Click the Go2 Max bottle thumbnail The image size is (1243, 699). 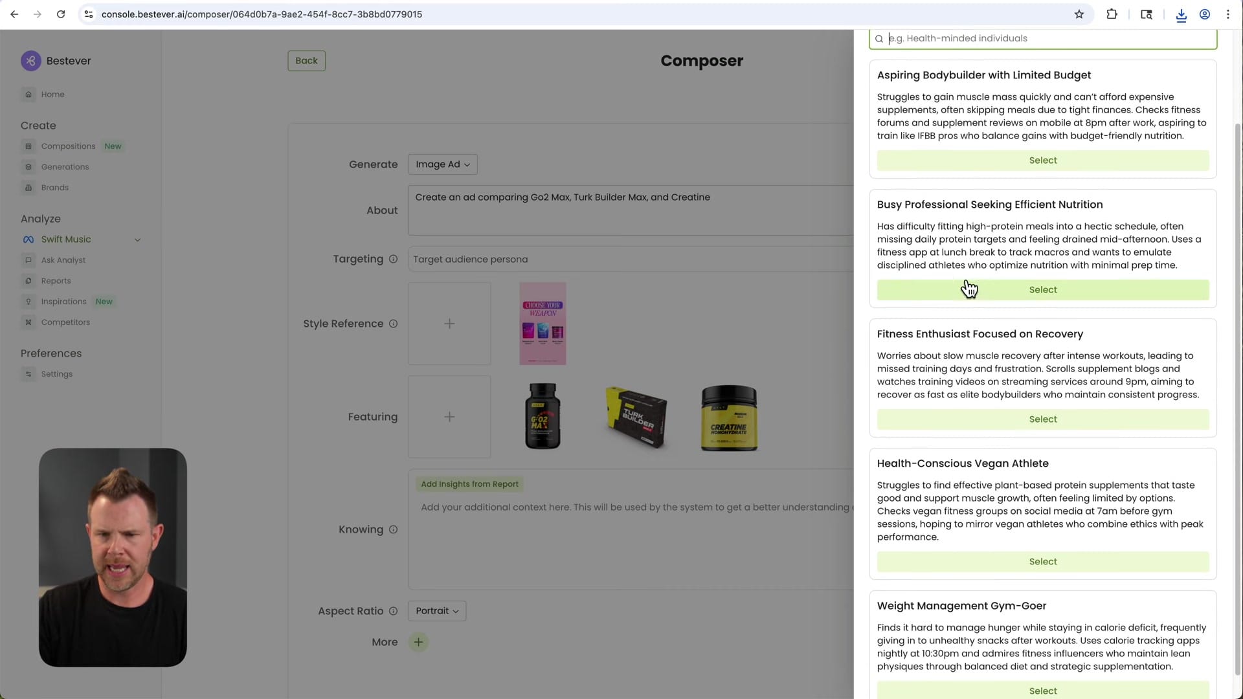click(543, 416)
